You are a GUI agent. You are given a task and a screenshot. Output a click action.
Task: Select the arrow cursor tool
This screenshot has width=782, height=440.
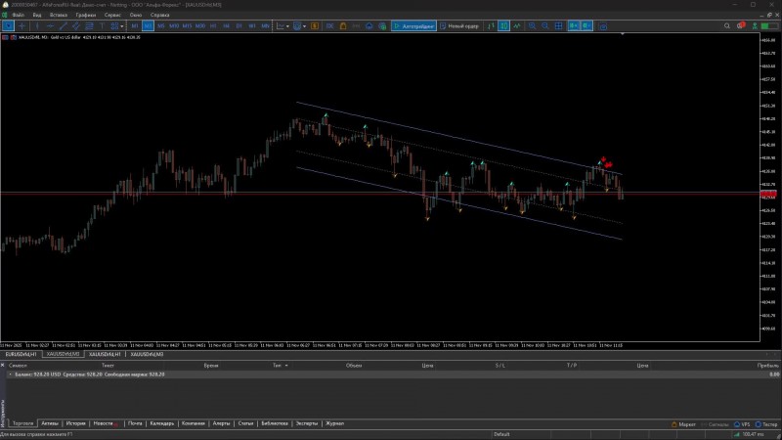tap(8, 26)
